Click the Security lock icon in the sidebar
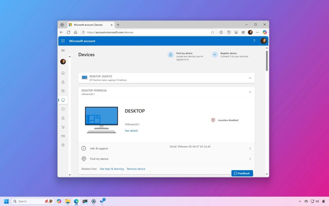 63,118
